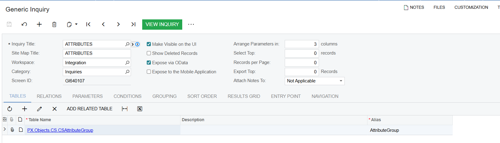Delete the current inquiry
Image resolution: width=500 pixels, height=143 pixels.
click(x=54, y=24)
